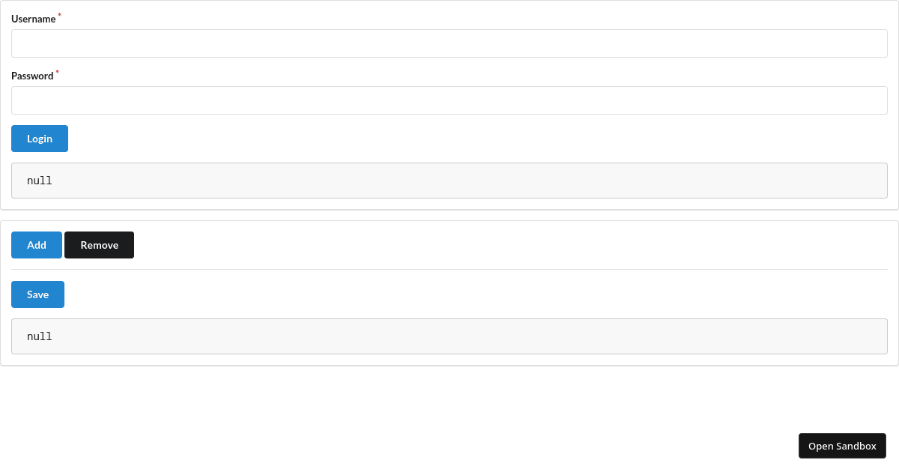This screenshot has width=899, height=472.
Task: Click the red asterisk next to Password
Action: point(56,70)
